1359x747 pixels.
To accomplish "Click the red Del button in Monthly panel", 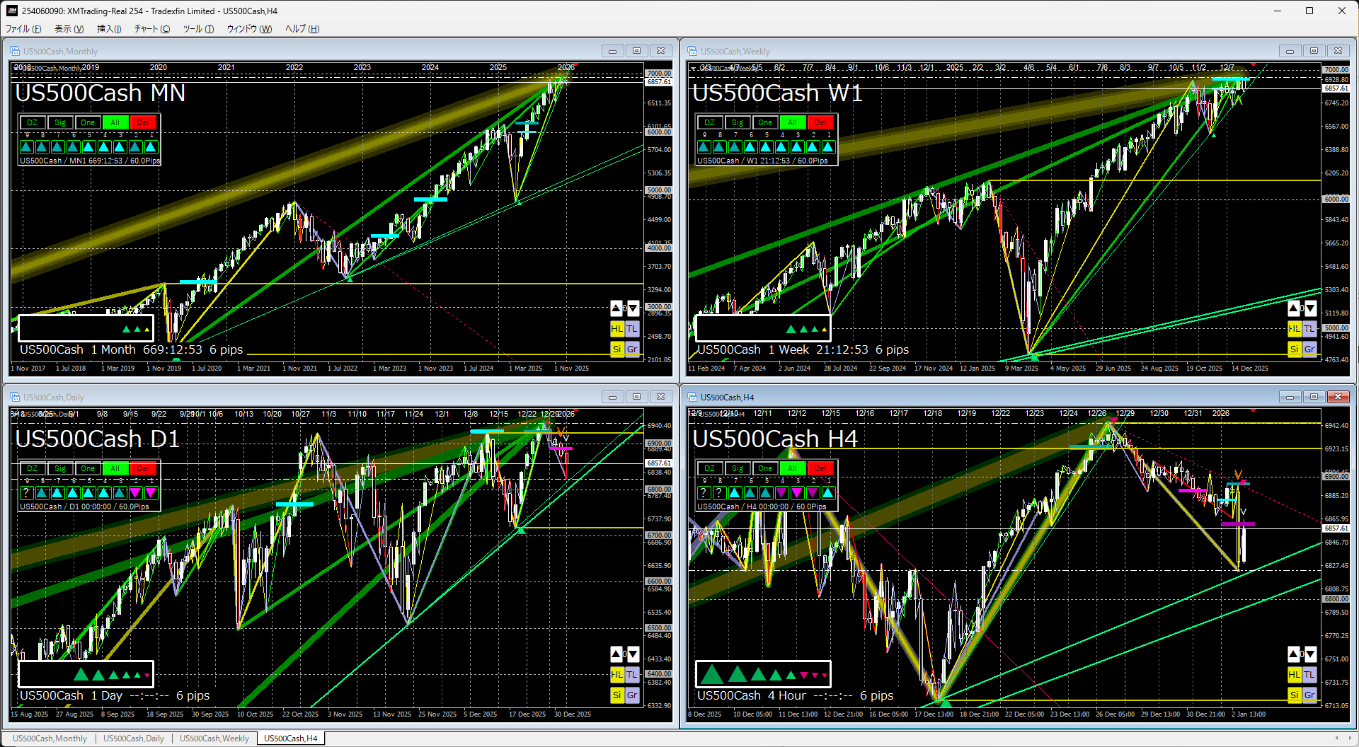I will 143,122.
